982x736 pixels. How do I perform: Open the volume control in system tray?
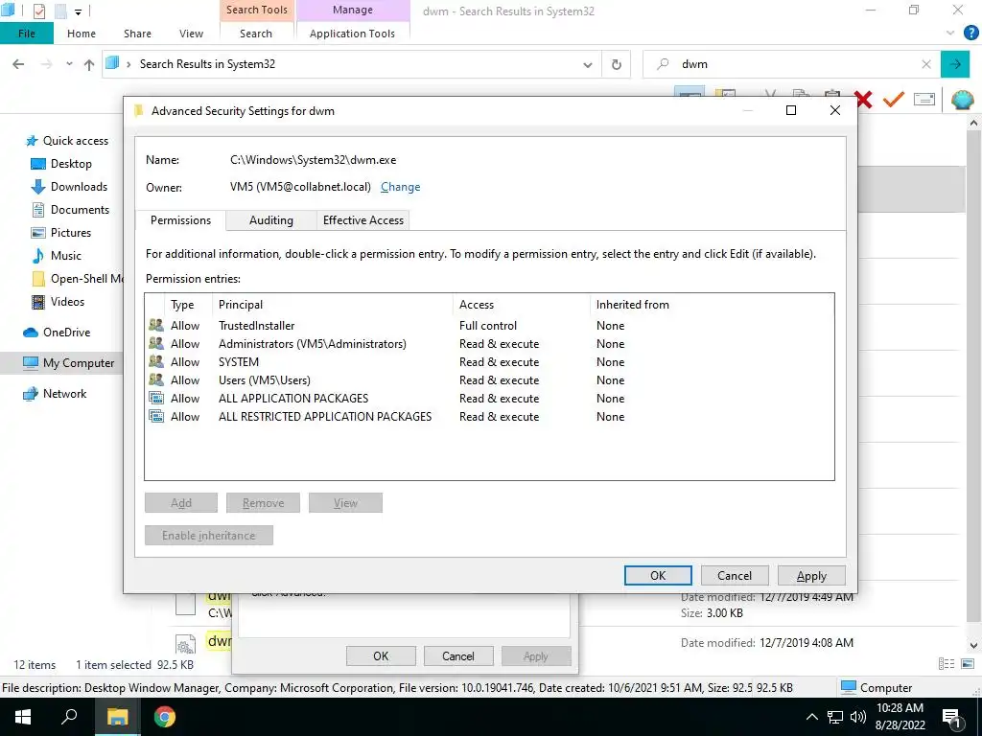[858, 717]
